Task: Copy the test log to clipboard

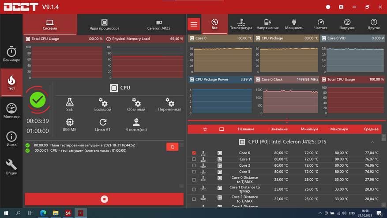Action: (x=172, y=147)
